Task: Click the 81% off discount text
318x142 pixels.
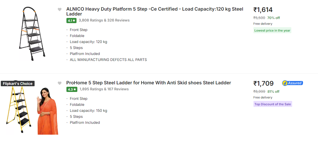Action: (x=273, y=92)
